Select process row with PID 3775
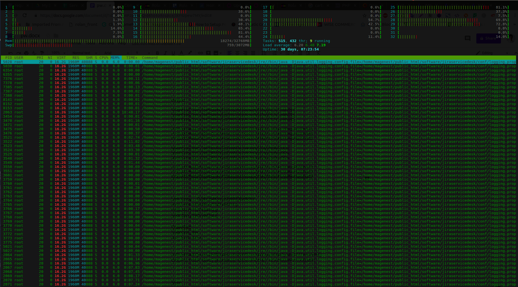518x287 pixels. click(x=258, y=242)
